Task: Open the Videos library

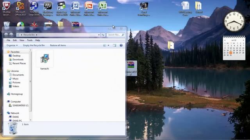Action: 16,86
